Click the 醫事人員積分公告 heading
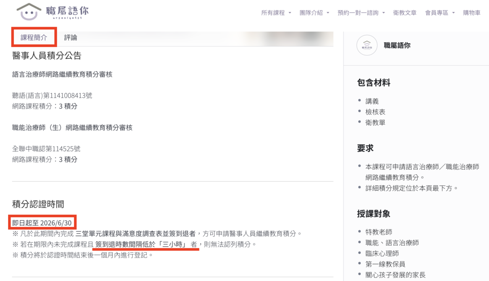Viewport: 489px width, 281px height. tap(47, 56)
